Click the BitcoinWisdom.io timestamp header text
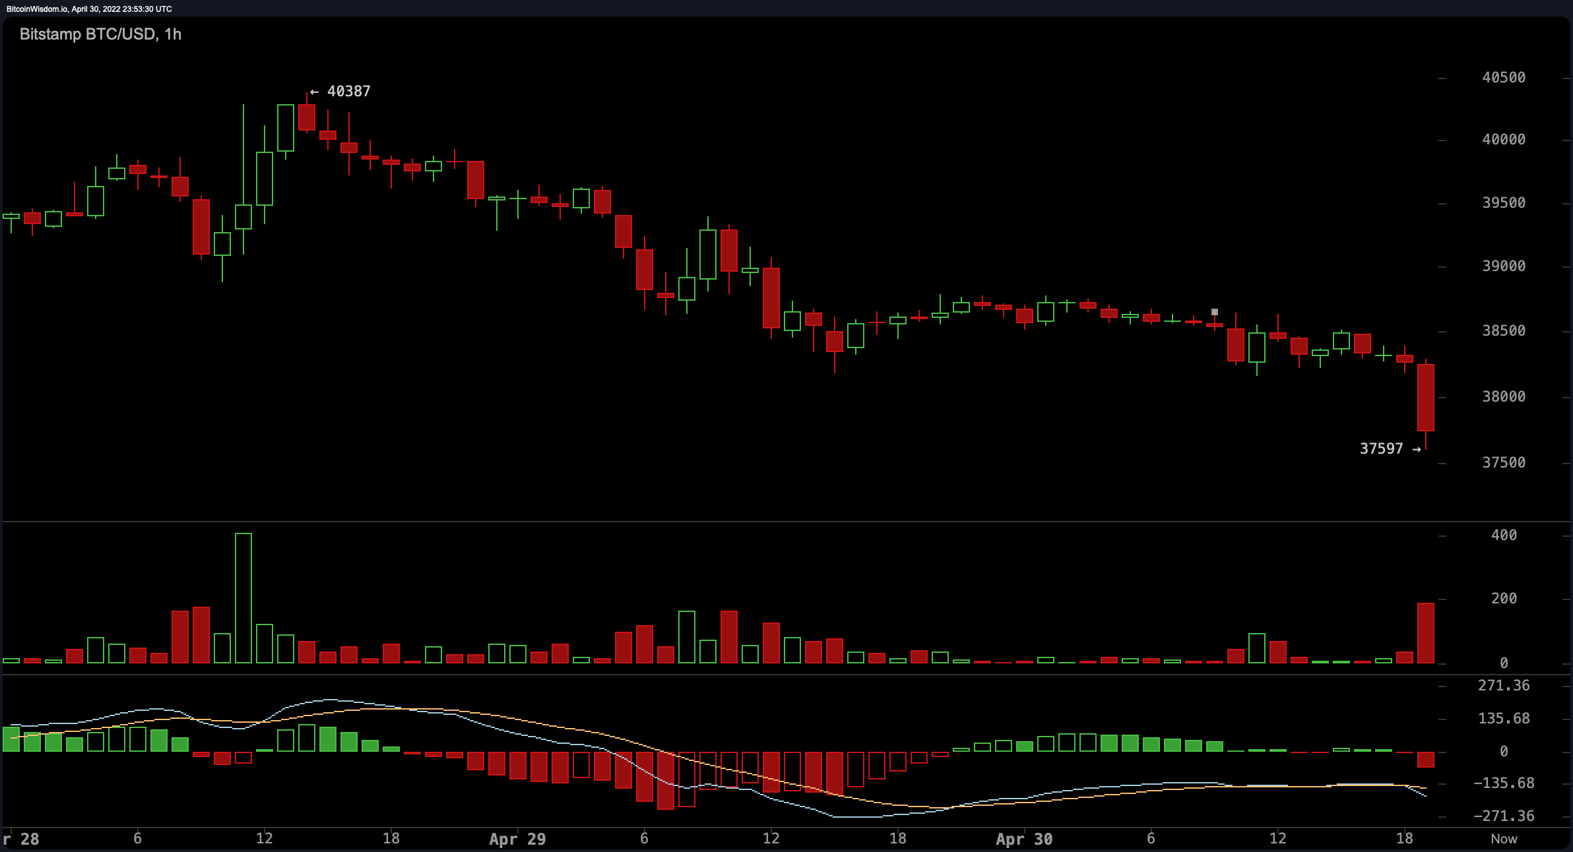1573x852 pixels. (x=89, y=9)
